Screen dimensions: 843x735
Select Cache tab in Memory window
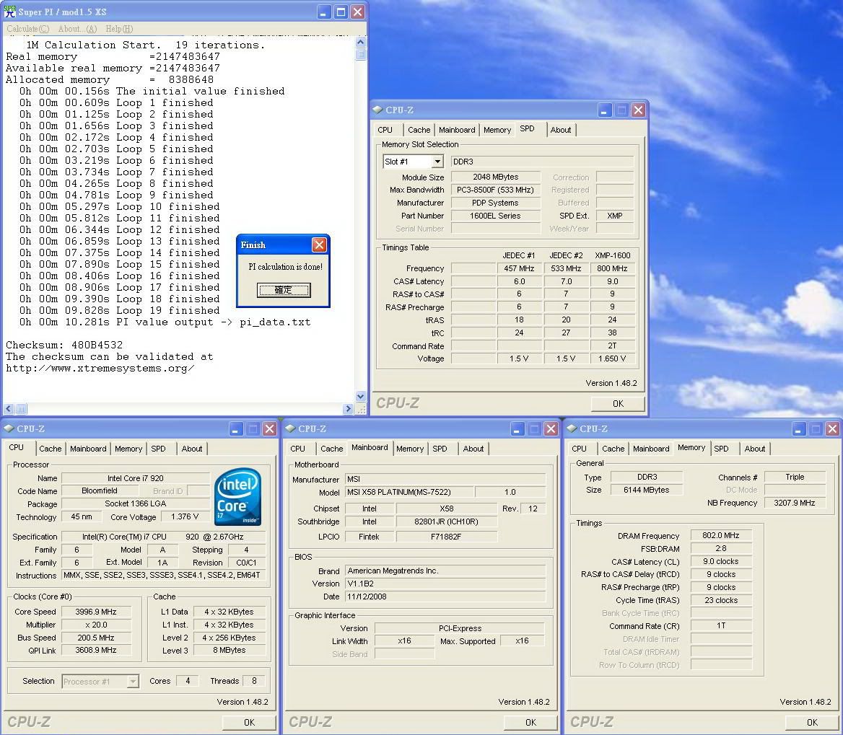click(x=613, y=449)
